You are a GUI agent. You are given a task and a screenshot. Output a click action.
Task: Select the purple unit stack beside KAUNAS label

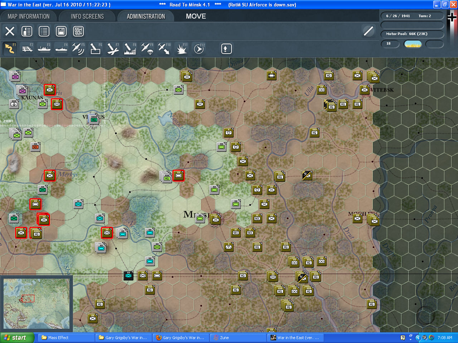point(22,91)
